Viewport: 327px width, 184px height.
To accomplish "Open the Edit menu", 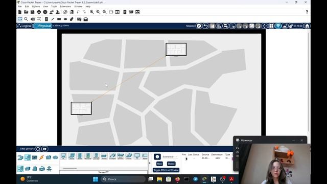I will (x=27, y=7).
